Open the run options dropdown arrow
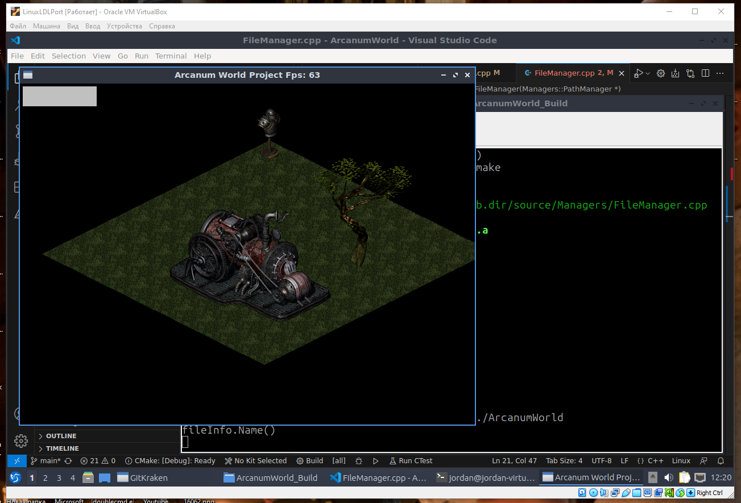Image resolution: width=741 pixels, height=503 pixels. coord(647,73)
